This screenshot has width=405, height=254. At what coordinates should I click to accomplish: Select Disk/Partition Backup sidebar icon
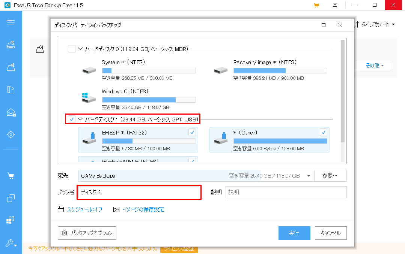(11, 45)
